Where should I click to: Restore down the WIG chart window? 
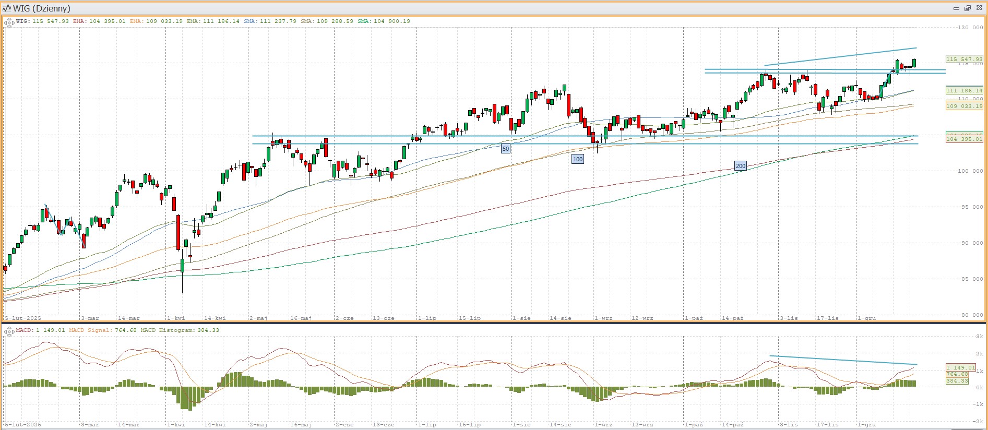pyautogui.click(x=967, y=8)
